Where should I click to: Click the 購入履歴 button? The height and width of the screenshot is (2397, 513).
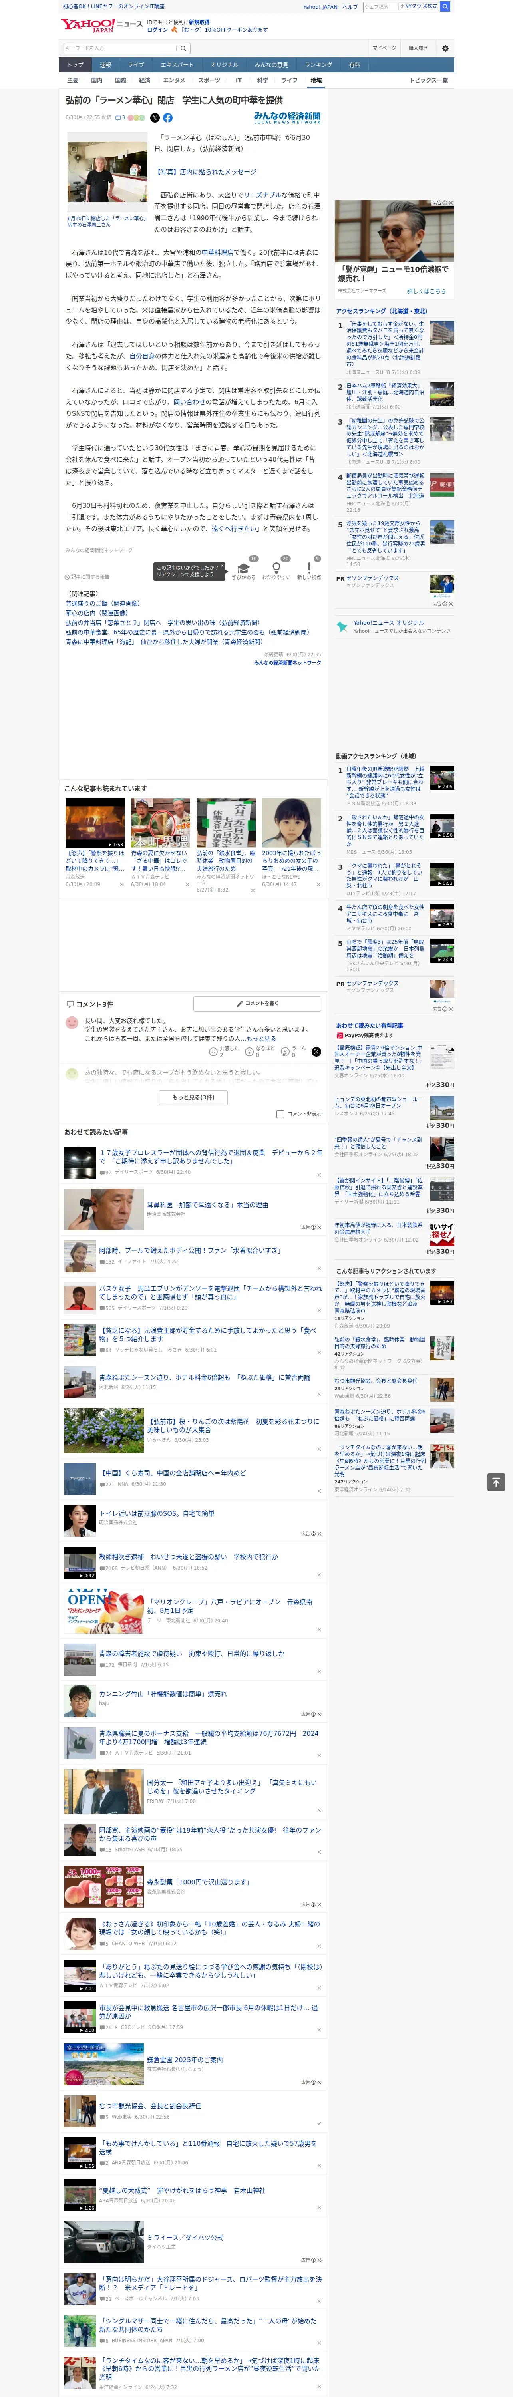tap(418, 48)
